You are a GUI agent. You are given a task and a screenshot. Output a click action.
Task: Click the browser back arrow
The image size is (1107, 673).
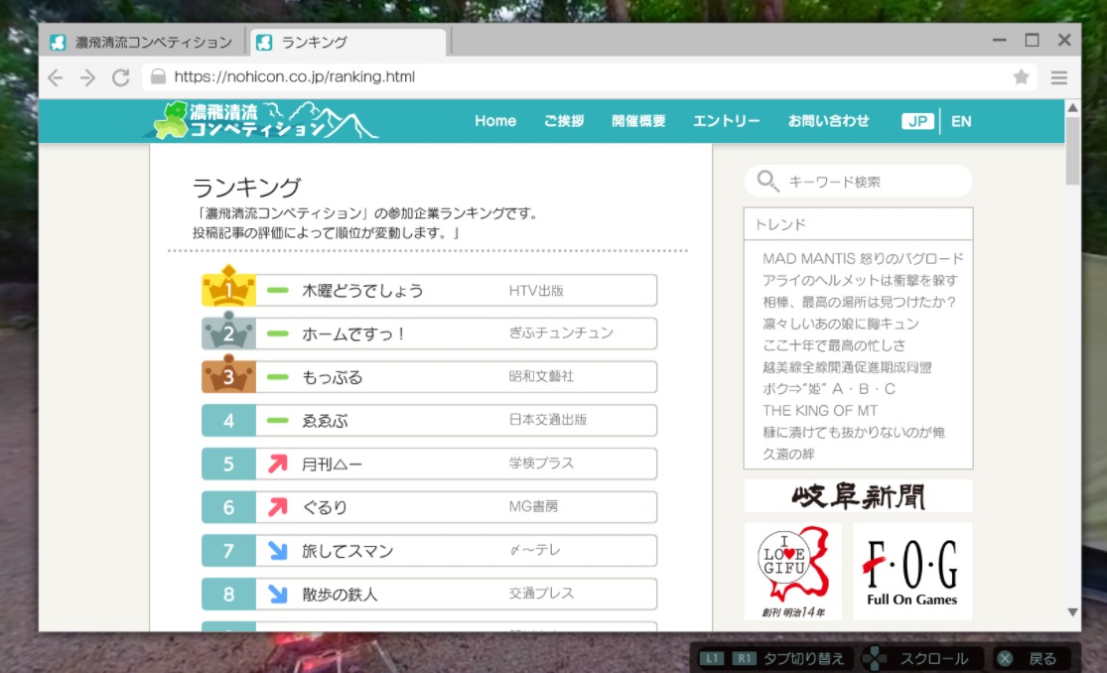pyautogui.click(x=56, y=77)
